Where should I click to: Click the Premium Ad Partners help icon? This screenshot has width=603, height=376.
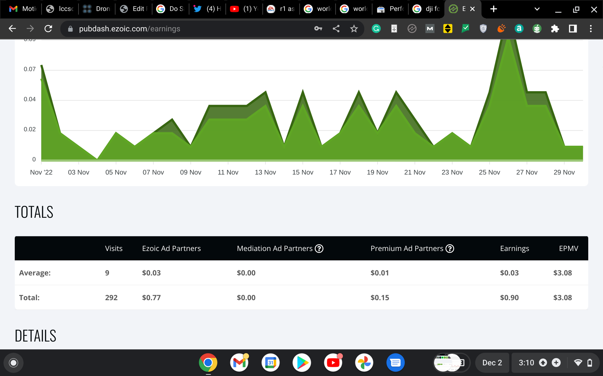(450, 248)
